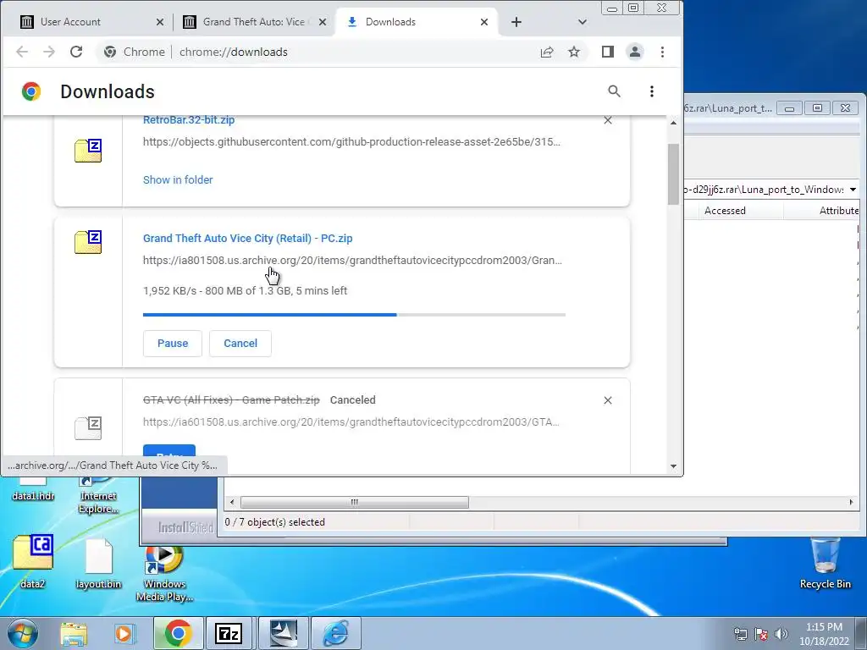This screenshot has width=867, height=650.
Task: Select the Recycle Bin
Action: click(825, 563)
